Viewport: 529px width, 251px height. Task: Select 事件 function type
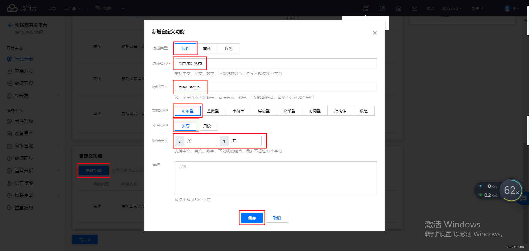tap(207, 49)
